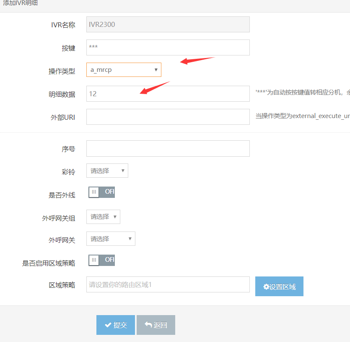
Task: Click the 设置区域 button label
Action: [x=283, y=287]
